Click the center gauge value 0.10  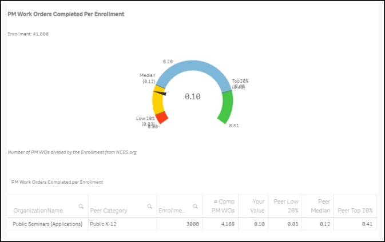(x=193, y=96)
